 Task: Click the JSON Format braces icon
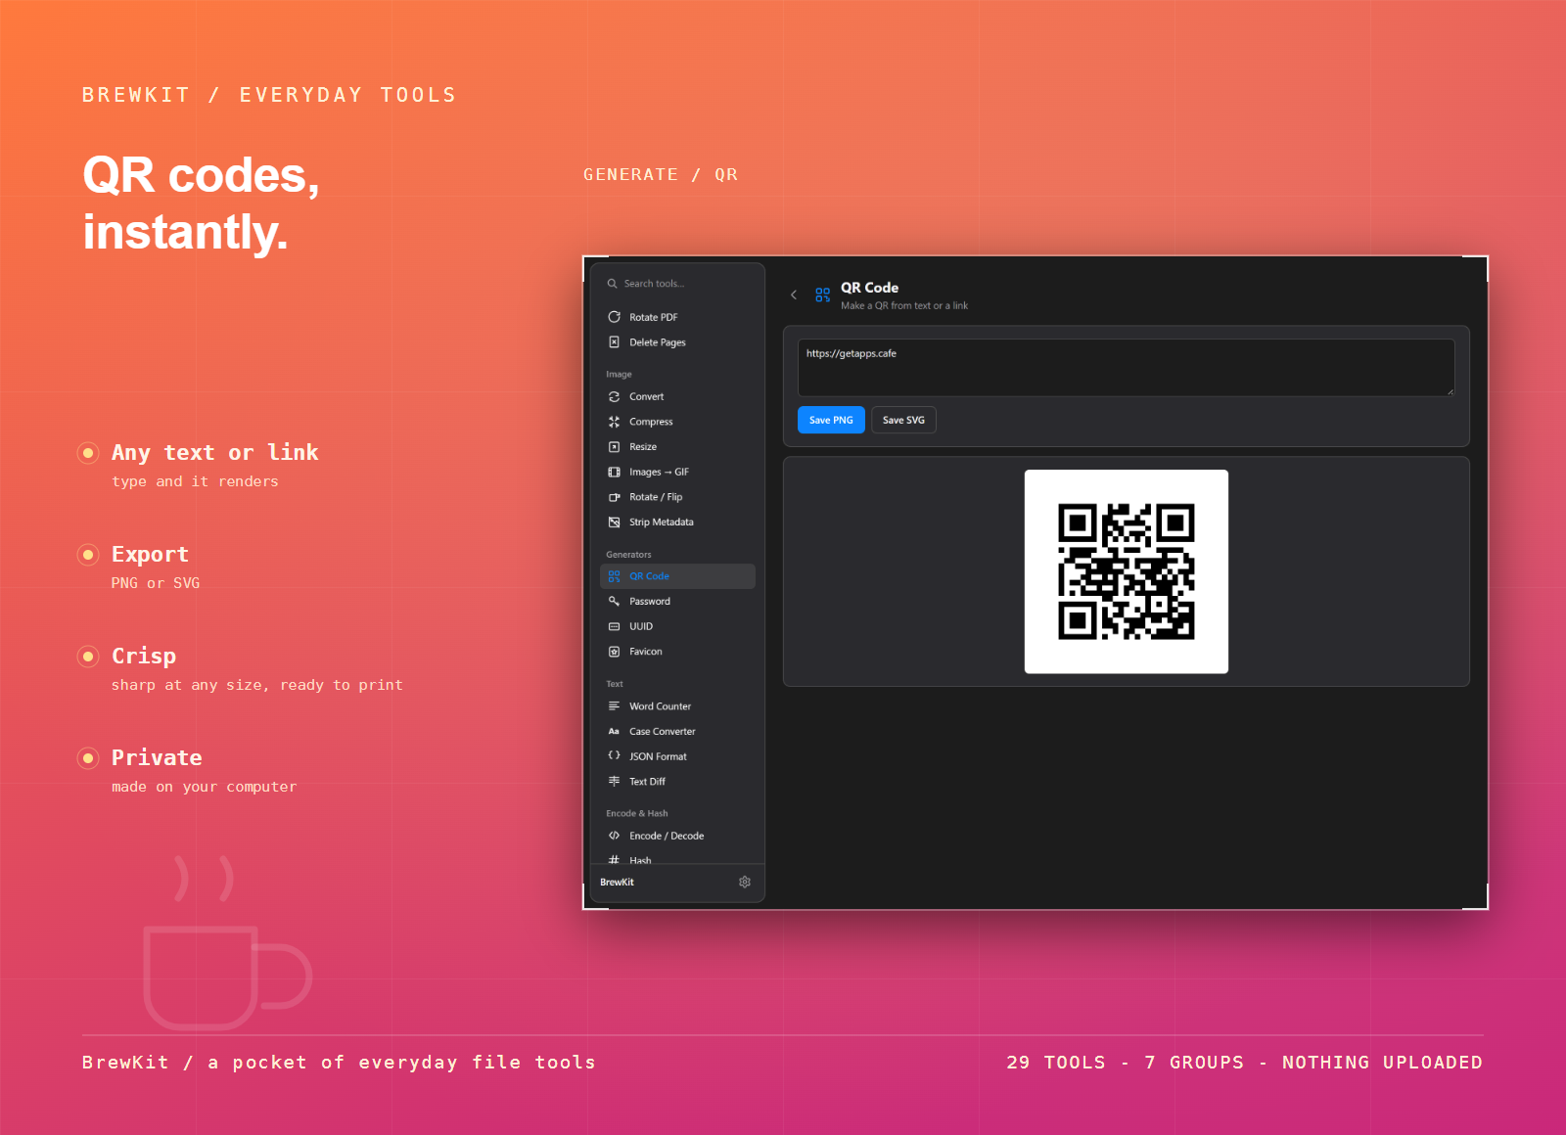tap(614, 756)
